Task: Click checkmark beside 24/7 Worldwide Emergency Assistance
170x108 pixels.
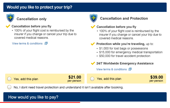Action: coord(93,63)
